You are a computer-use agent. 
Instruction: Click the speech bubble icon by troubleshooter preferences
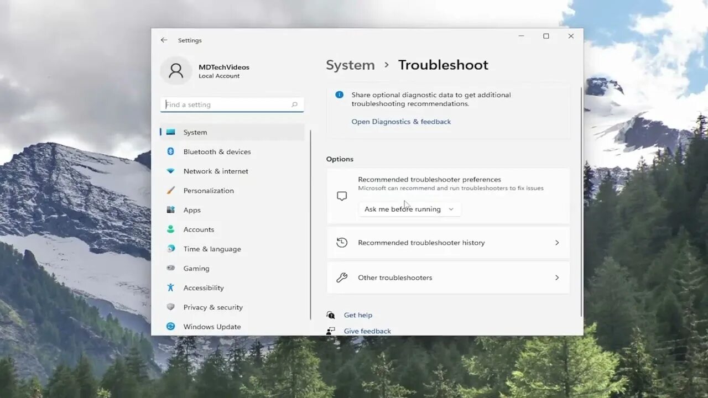342,196
